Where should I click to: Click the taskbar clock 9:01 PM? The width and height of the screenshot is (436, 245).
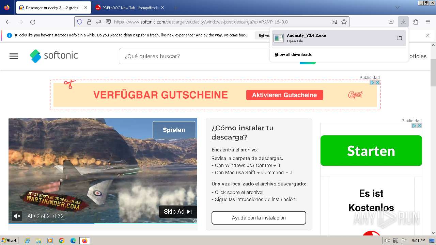coord(419,241)
